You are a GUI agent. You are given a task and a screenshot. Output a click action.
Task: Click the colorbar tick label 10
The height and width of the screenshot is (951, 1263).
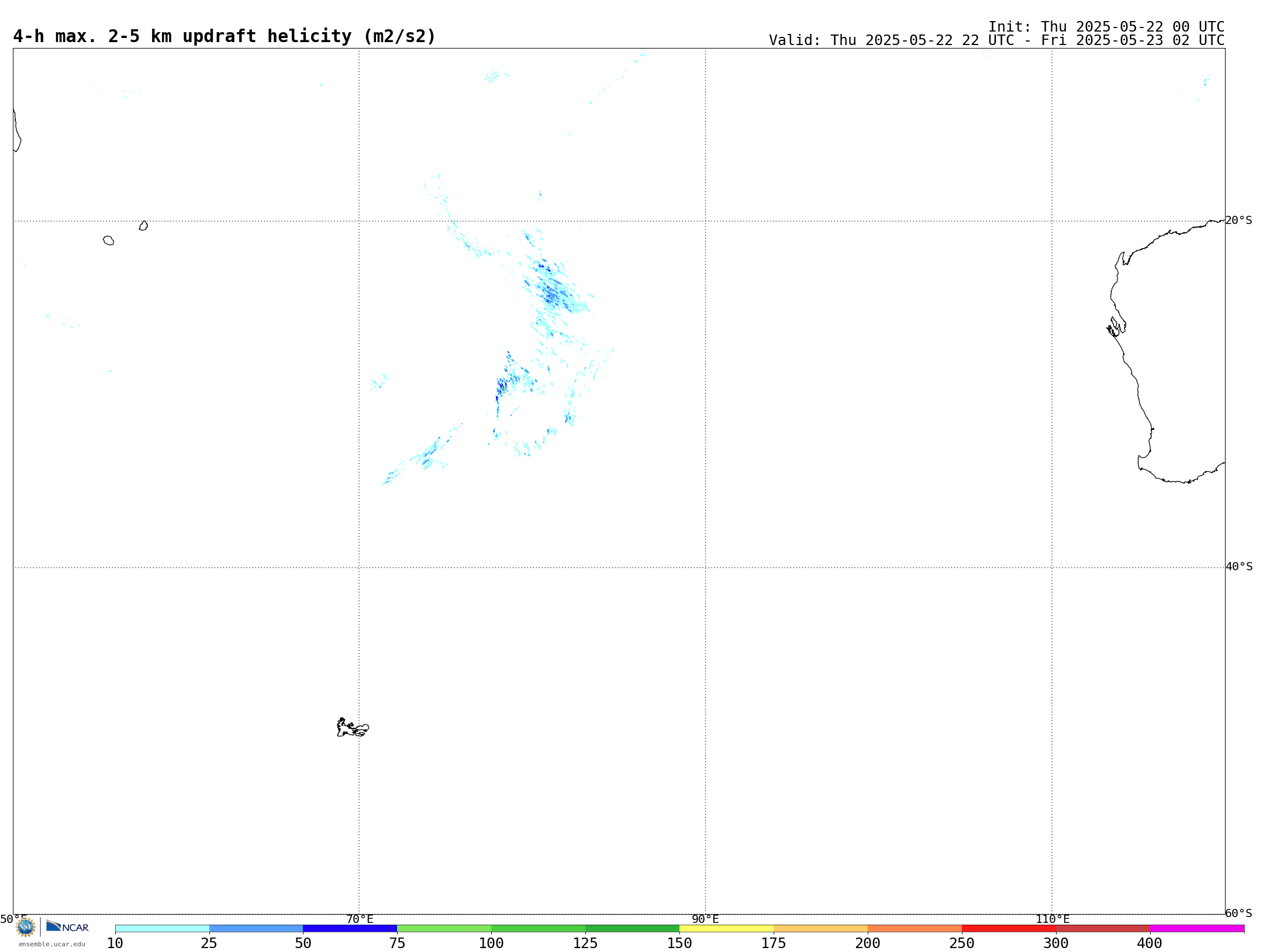115,943
